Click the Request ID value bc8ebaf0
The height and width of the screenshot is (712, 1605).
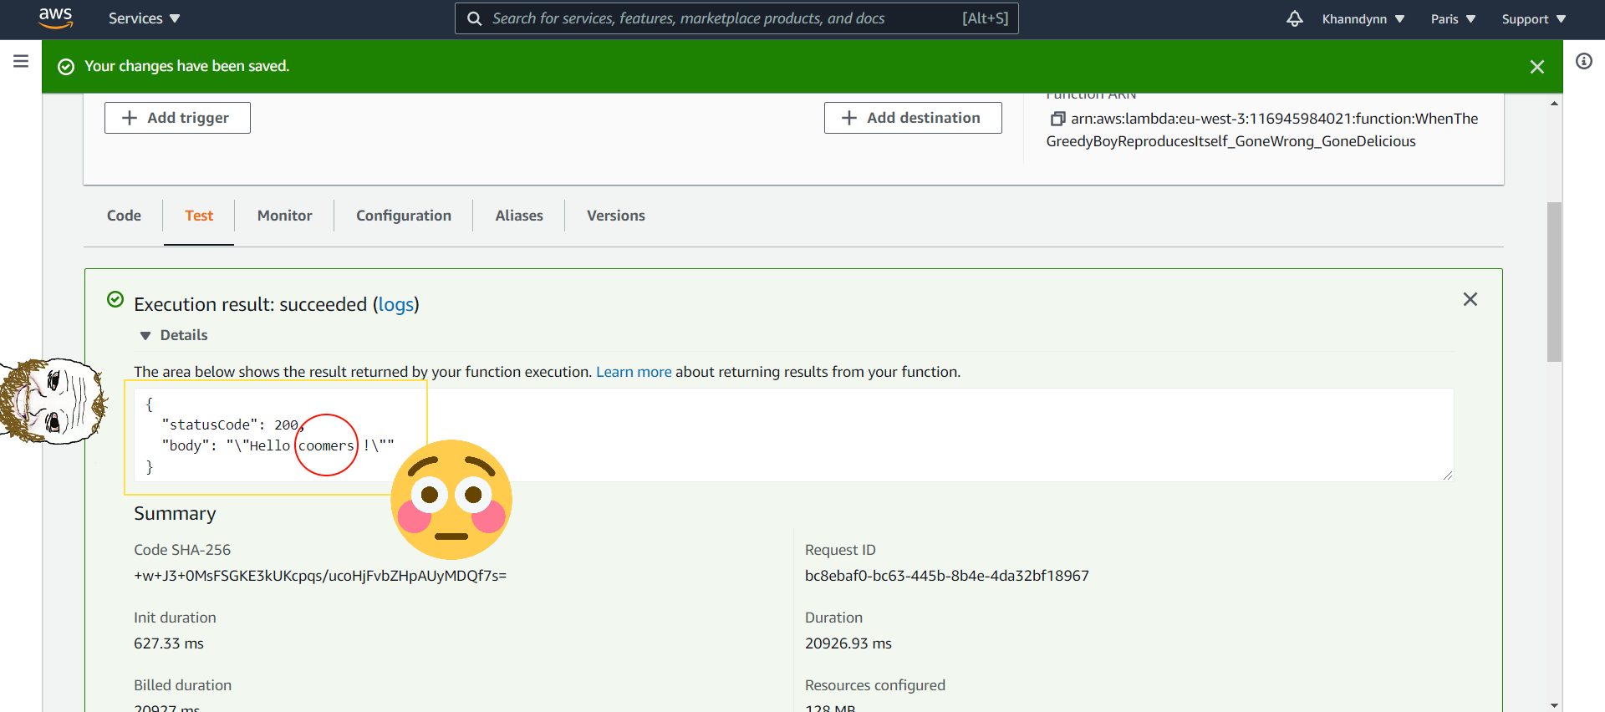947,576
